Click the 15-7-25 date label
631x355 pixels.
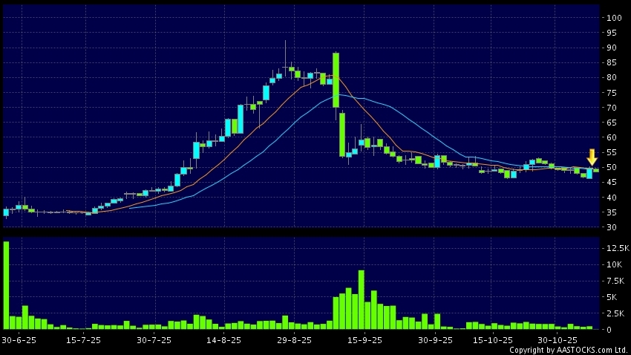pos(83,339)
